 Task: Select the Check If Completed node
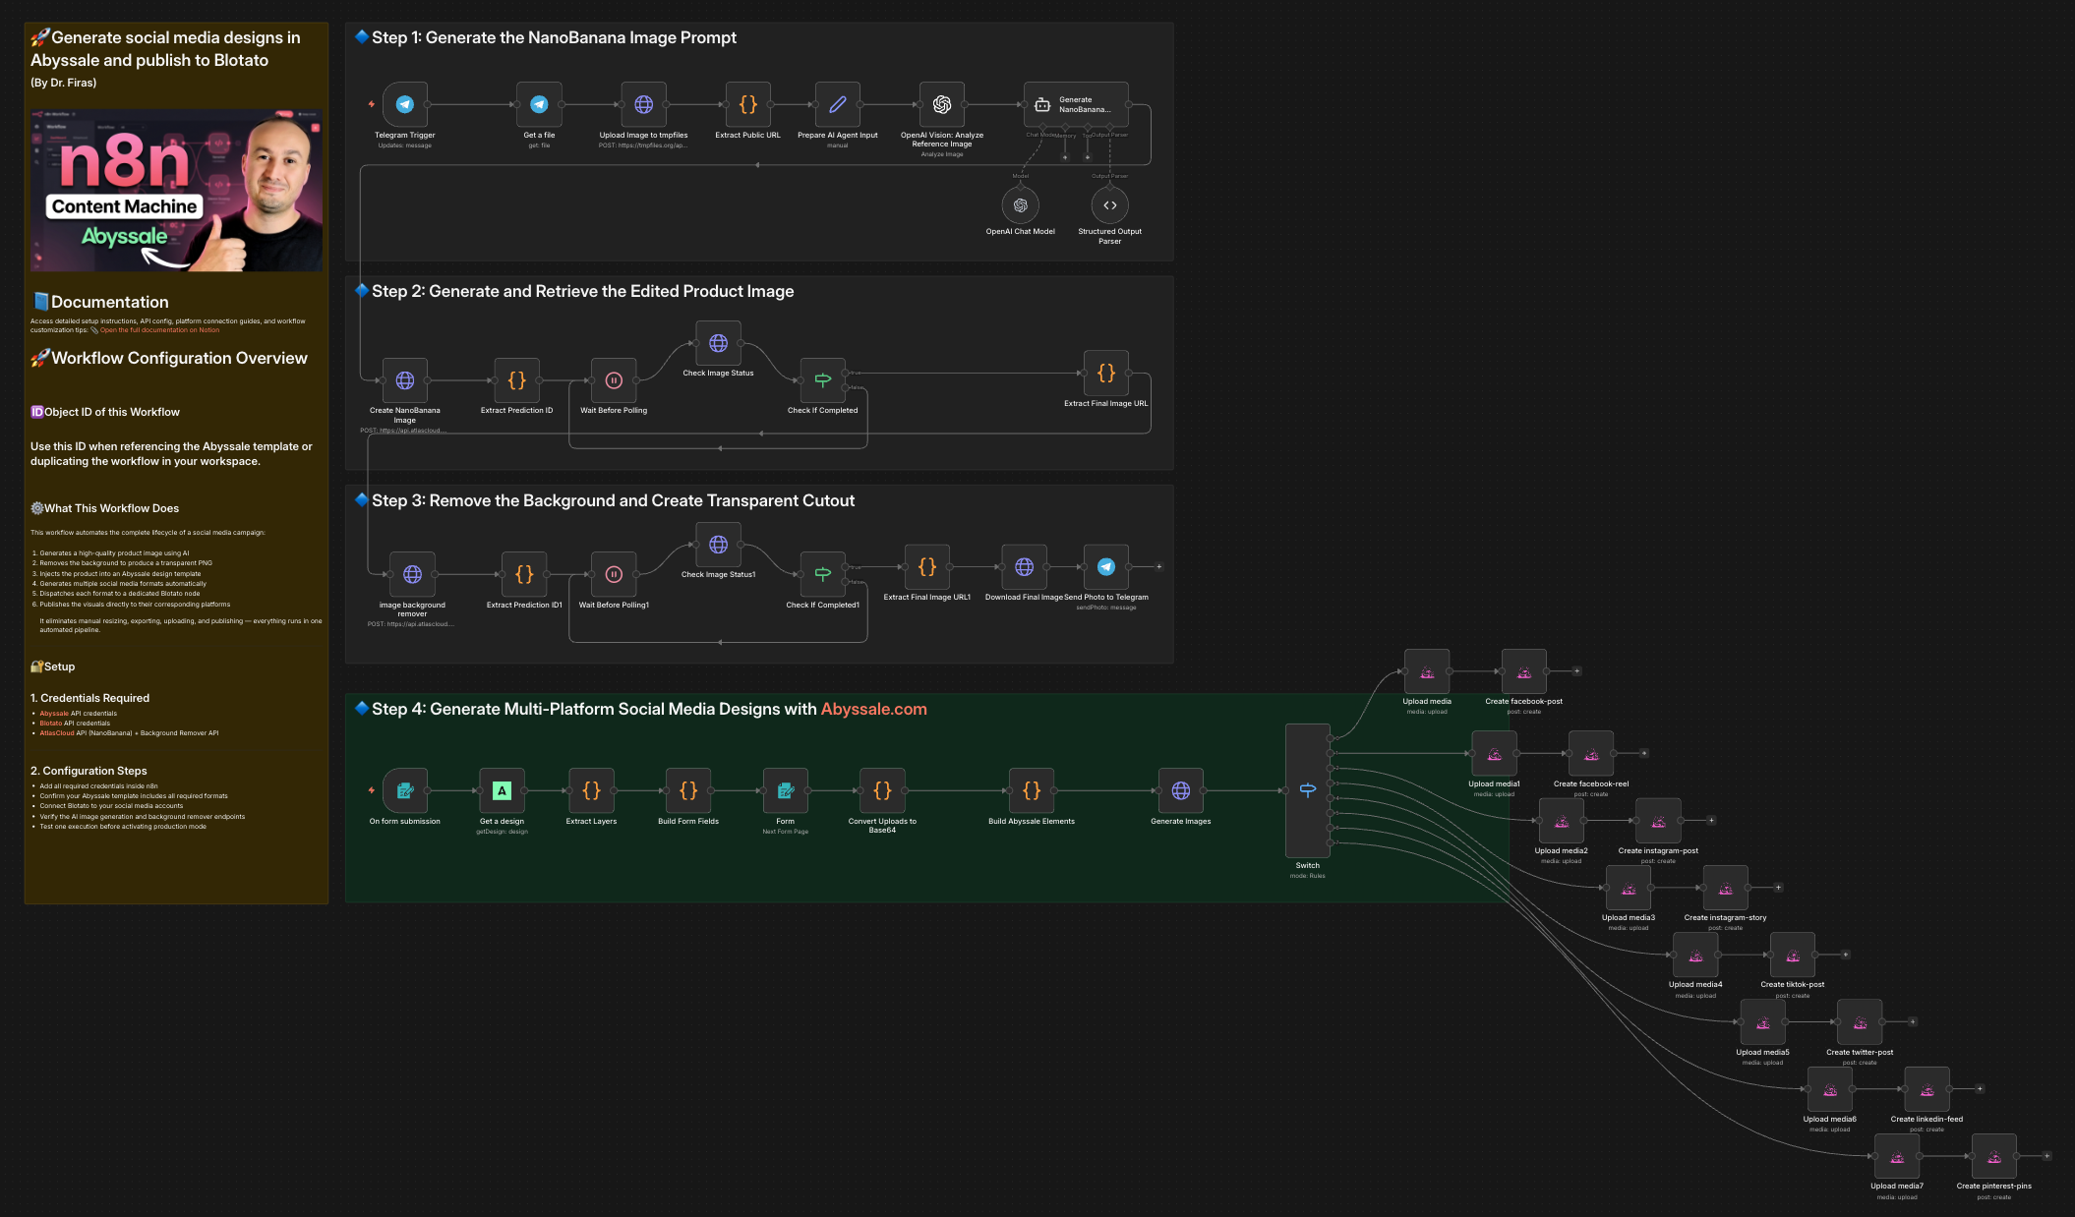pyautogui.click(x=823, y=379)
